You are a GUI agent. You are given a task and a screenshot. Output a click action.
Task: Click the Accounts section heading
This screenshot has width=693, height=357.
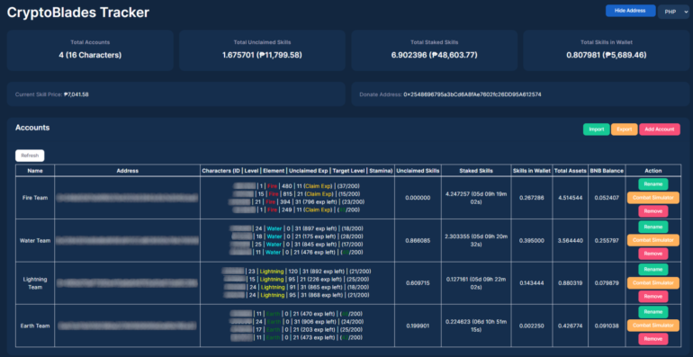(x=32, y=128)
